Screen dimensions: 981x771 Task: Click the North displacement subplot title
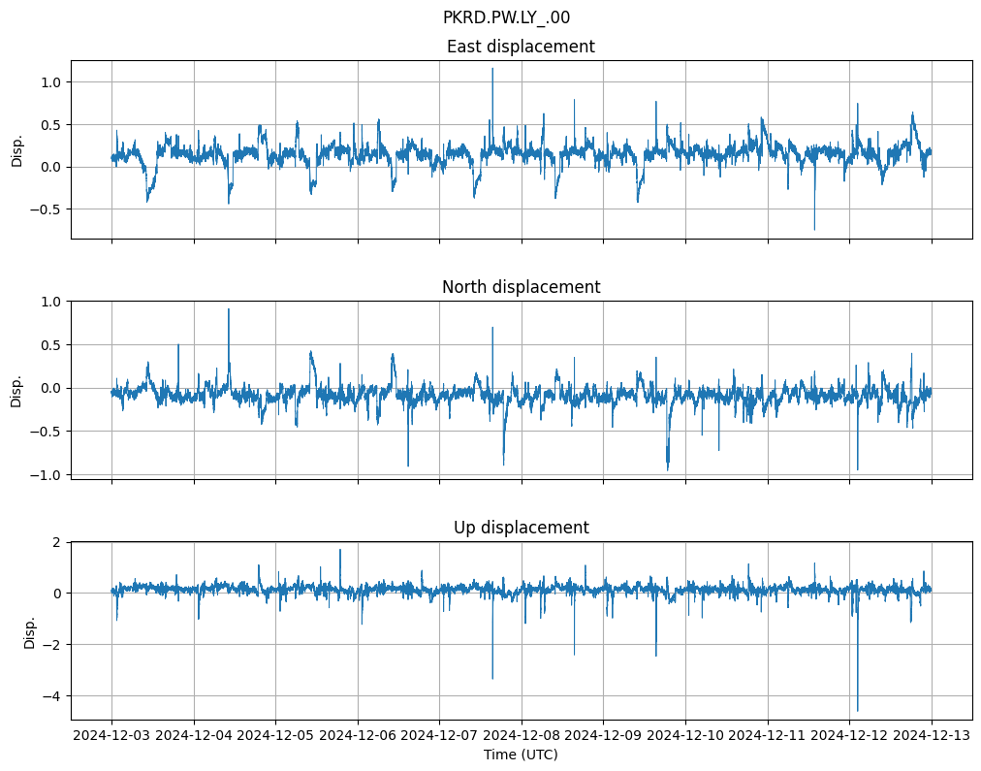point(521,287)
